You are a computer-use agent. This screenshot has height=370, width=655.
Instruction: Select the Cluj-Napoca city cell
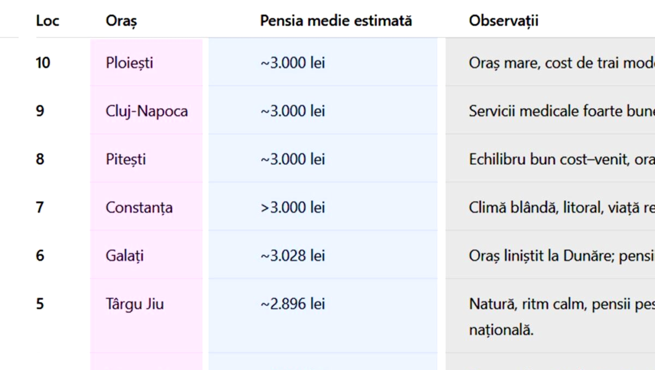[147, 111]
